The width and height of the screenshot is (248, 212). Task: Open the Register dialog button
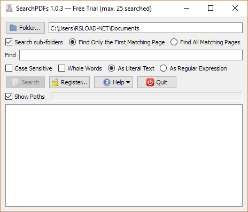(x=69, y=82)
